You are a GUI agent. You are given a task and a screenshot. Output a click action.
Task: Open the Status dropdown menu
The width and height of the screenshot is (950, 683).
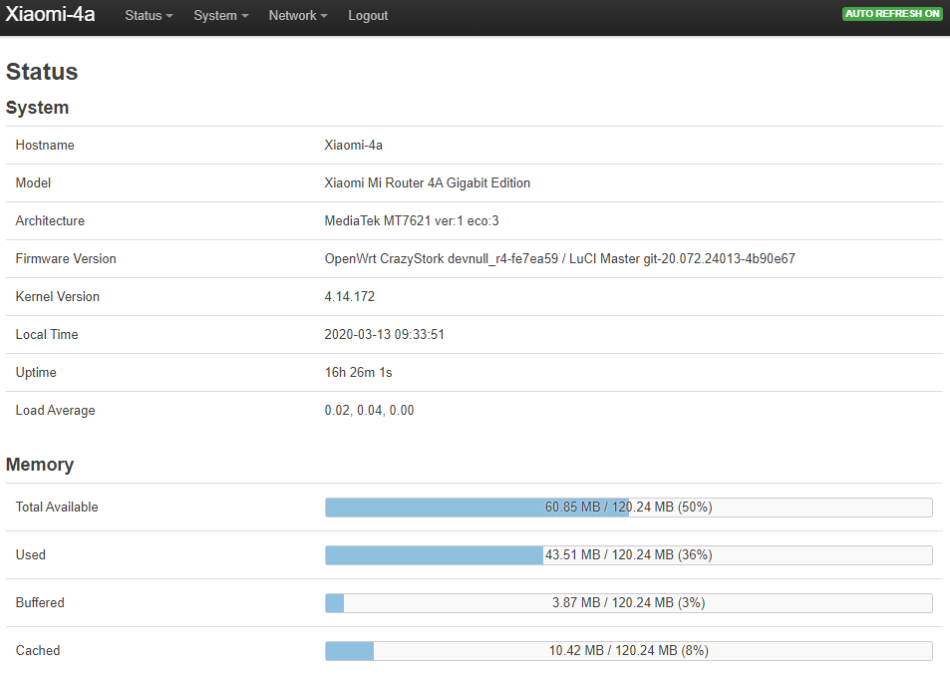point(149,15)
